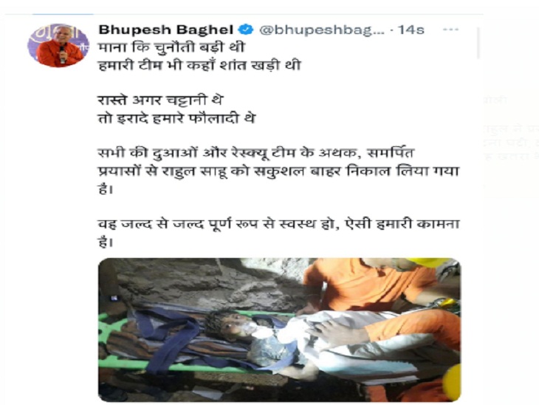Click the tweet line 'माना कि चुनौती बड़ी थी'

click(171, 47)
